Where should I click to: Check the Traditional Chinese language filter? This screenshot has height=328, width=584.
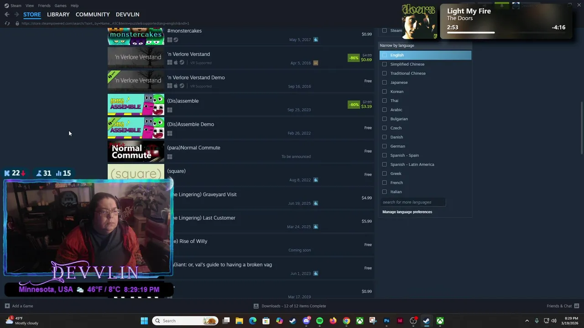(x=384, y=73)
